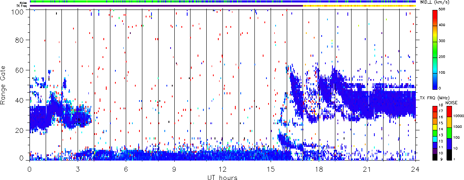Click the '15' tick on UT hours axis
464x180 pixels.
coord(271,169)
